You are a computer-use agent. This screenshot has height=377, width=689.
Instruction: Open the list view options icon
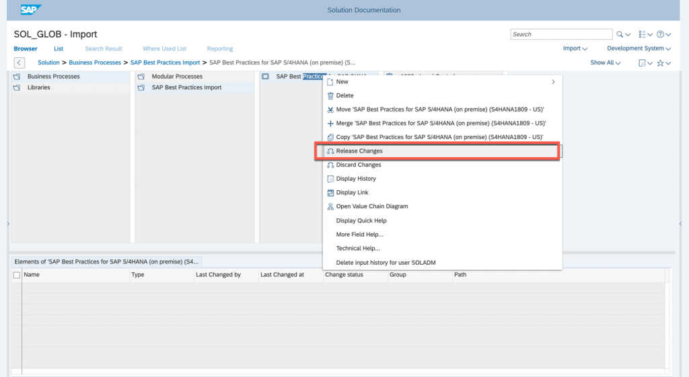coord(642,34)
